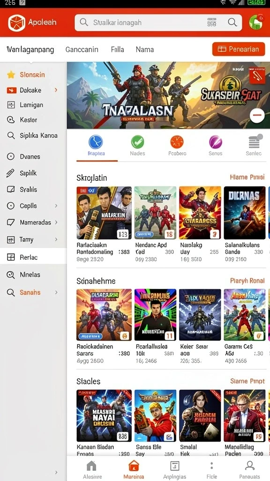This screenshot has width=270, height=481.
Task: Click the magnifier icon at right of search bar
Action: pyautogui.click(x=232, y=22)
